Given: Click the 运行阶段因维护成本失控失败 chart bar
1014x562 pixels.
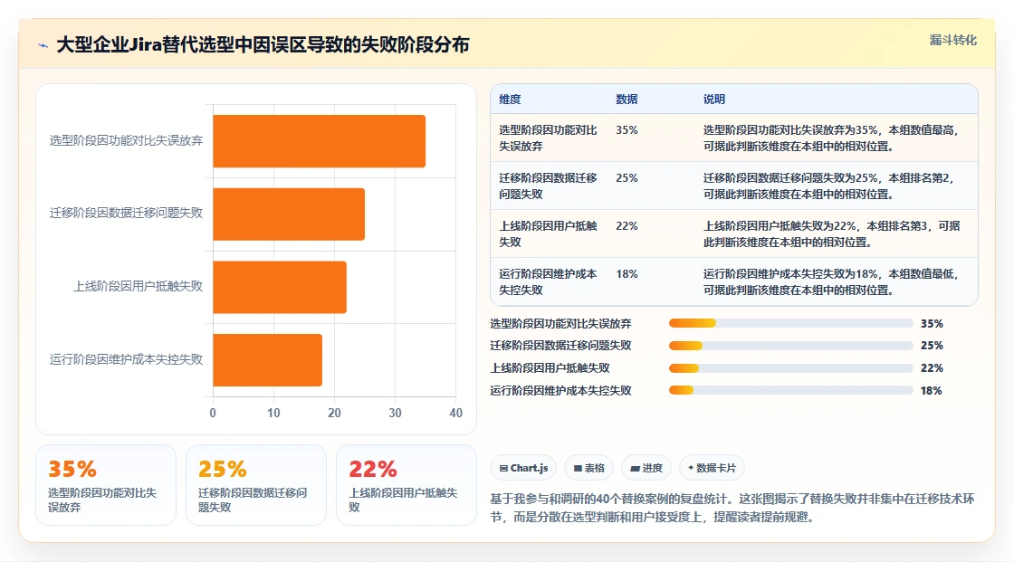Looking at the screenshot, I should pyautogui.click(x=267, y=360).
